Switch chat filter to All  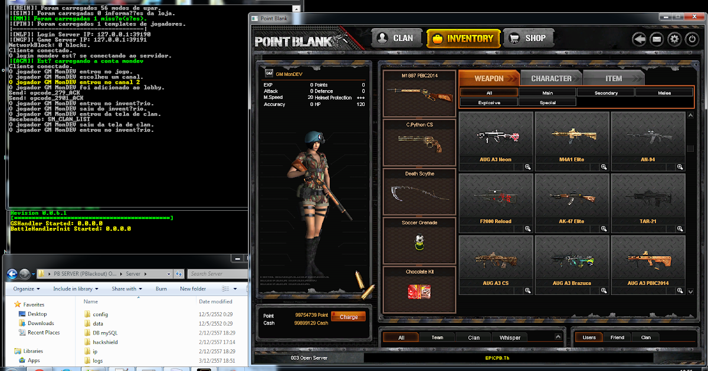click(x=401, y=337)
